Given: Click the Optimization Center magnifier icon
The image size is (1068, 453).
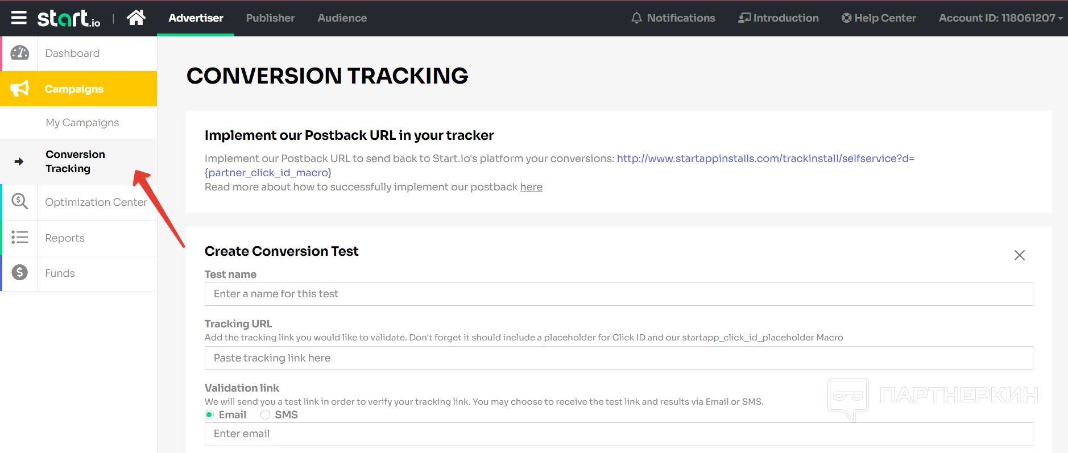Looking at the screenshot, I should click(20, 202).
